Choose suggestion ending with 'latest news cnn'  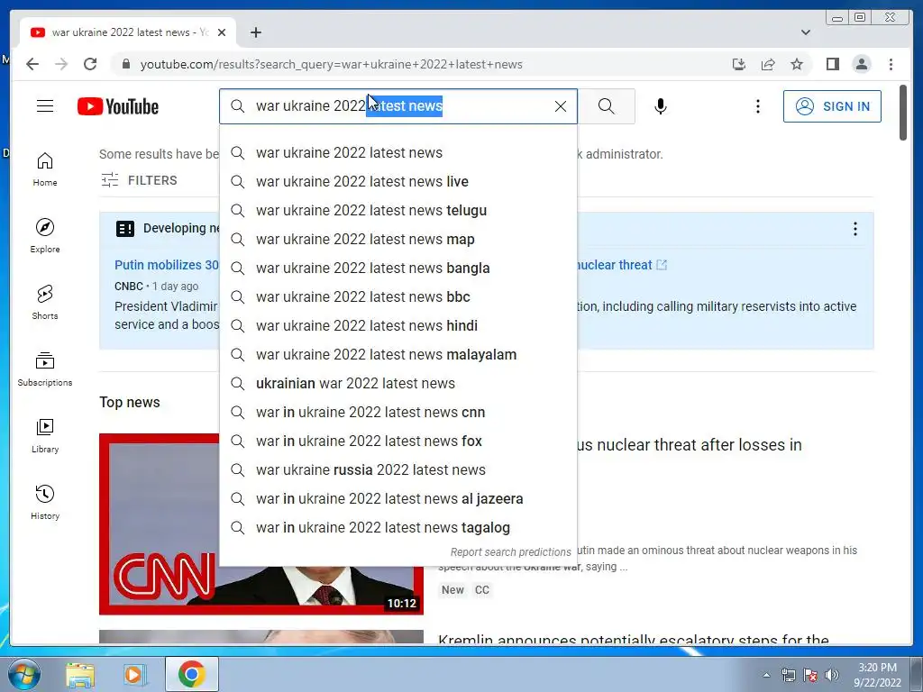click(398, 412)
